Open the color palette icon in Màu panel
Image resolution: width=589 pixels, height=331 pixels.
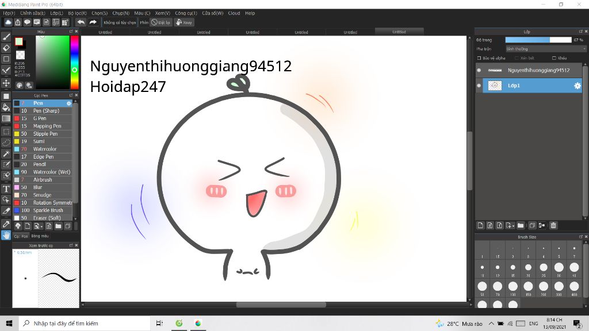[19, 85]
